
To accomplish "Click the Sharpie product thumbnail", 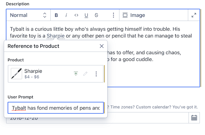I will pos(16,74).
